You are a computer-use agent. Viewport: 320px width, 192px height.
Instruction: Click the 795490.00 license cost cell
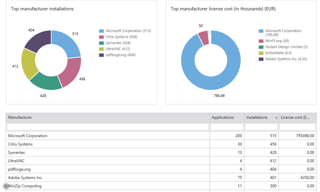pos(298,136)
